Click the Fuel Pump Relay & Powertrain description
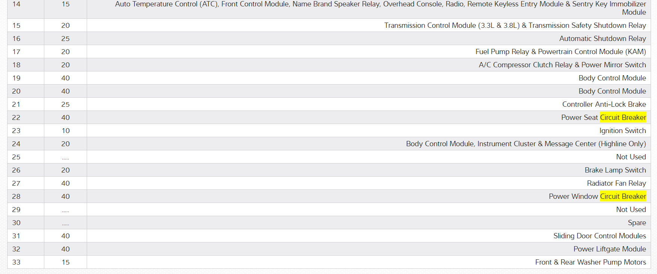Screen dimensions: 657x274 click(560, 51)
